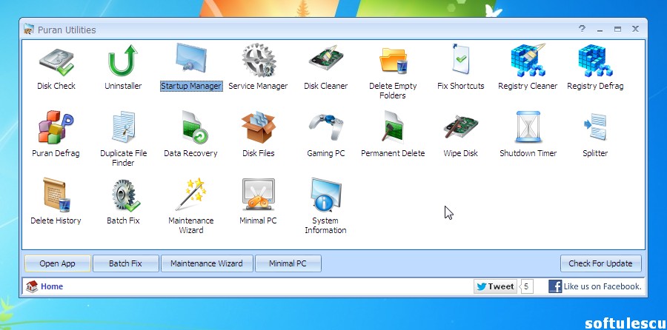
Task: Select the Splitter icon
Action: pos(595,127)
